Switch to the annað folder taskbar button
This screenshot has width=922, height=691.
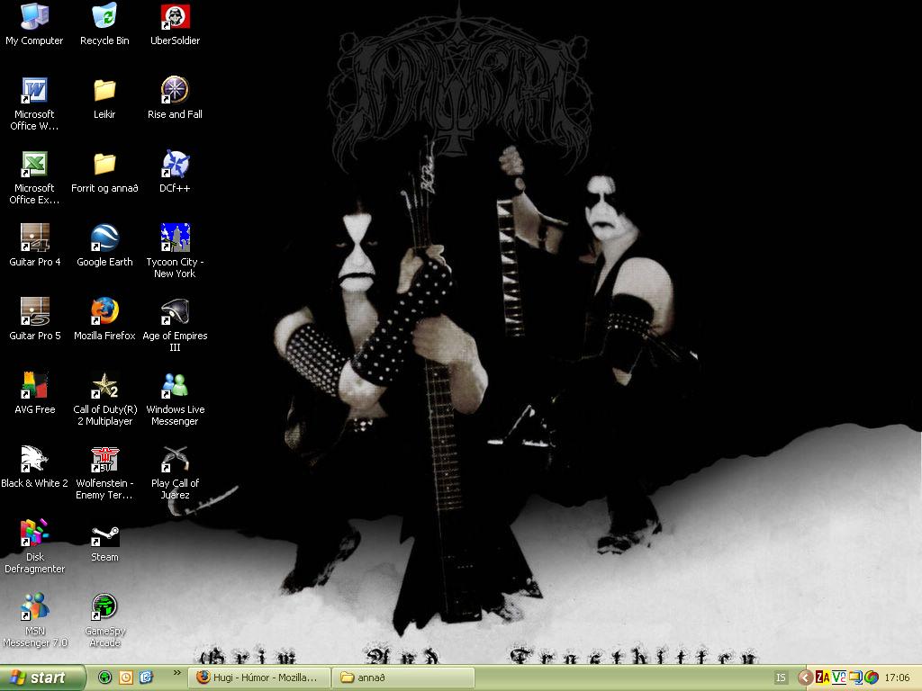click(x=403, y=678)
